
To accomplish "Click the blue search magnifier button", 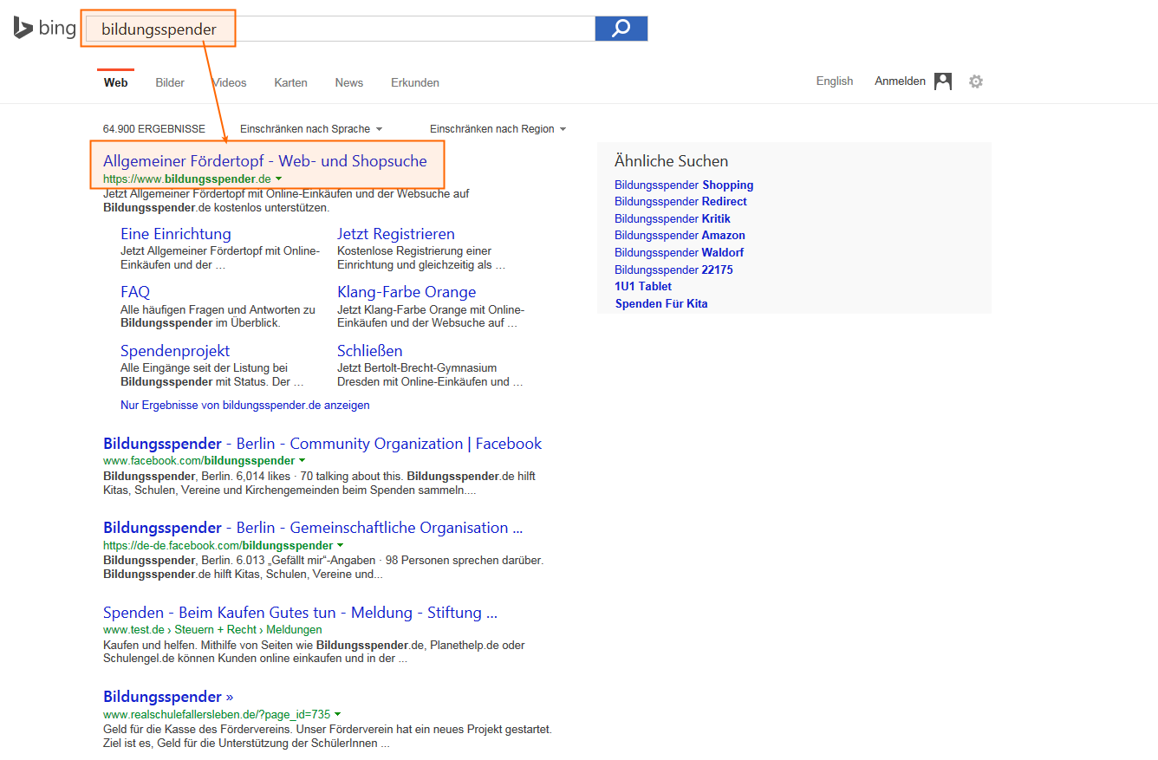I will click(621, 28).
